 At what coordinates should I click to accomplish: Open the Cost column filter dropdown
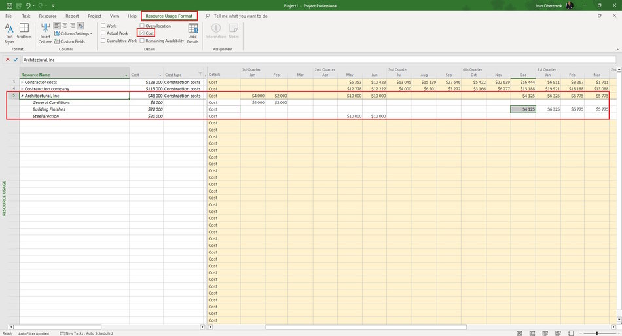[x=160, y=75]
